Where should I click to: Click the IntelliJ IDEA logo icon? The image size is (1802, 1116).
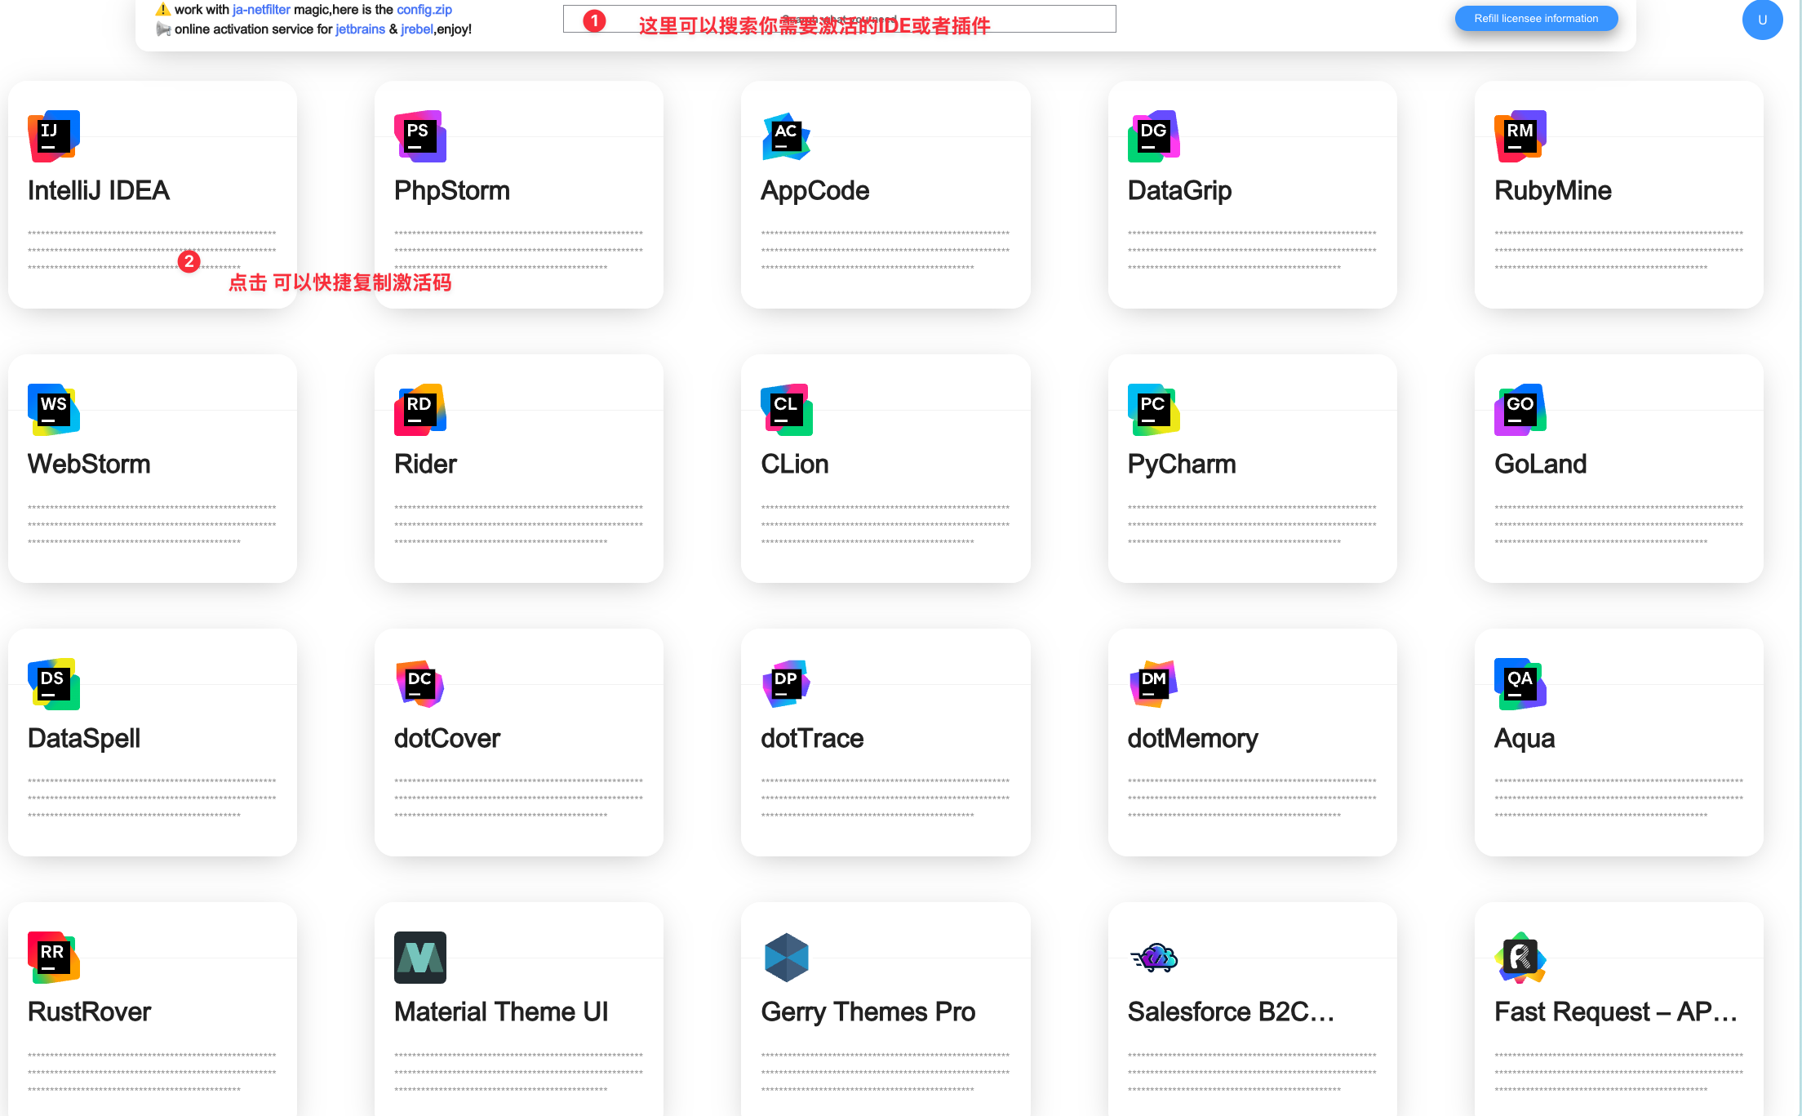(53, 136)
